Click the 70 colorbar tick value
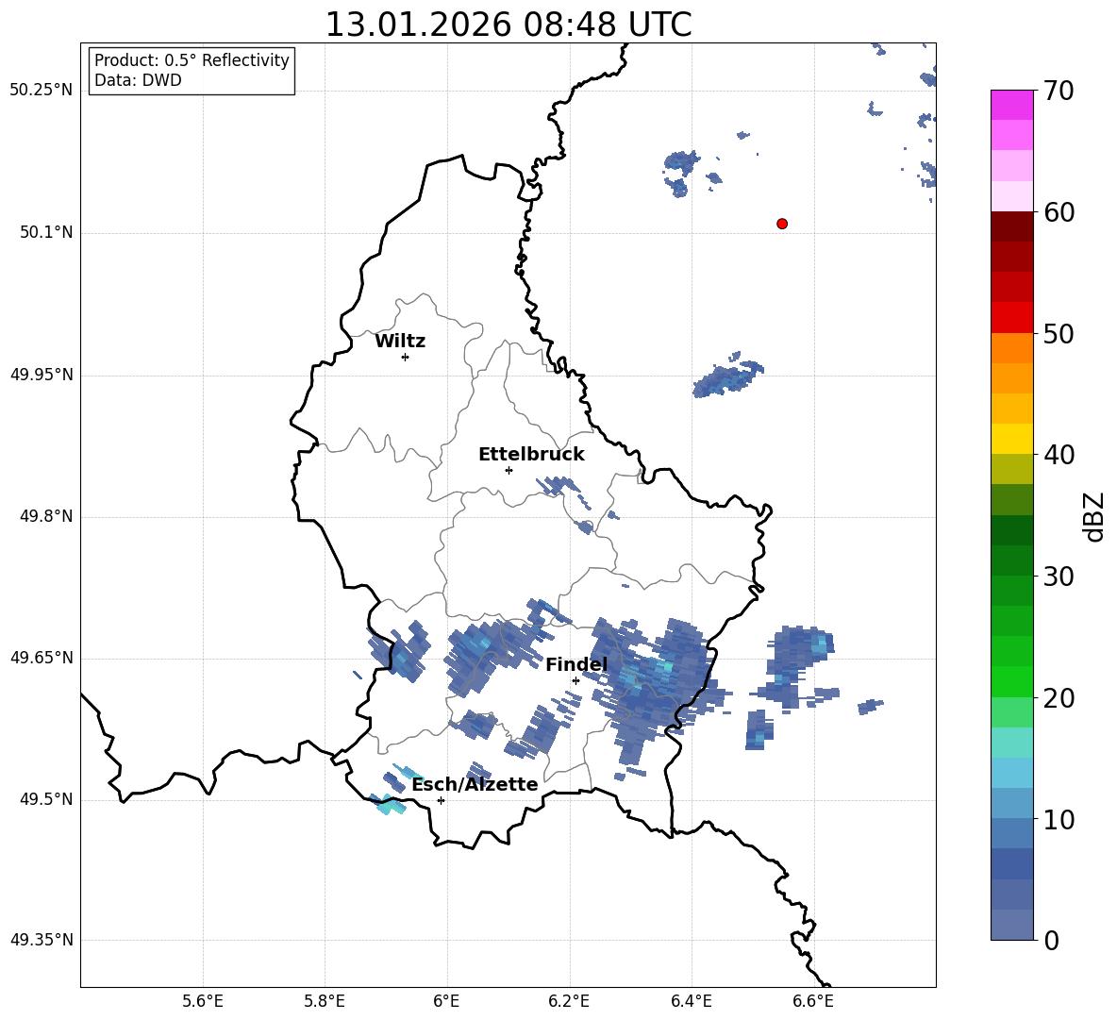1117x1020 pixels. point(1059,91)
